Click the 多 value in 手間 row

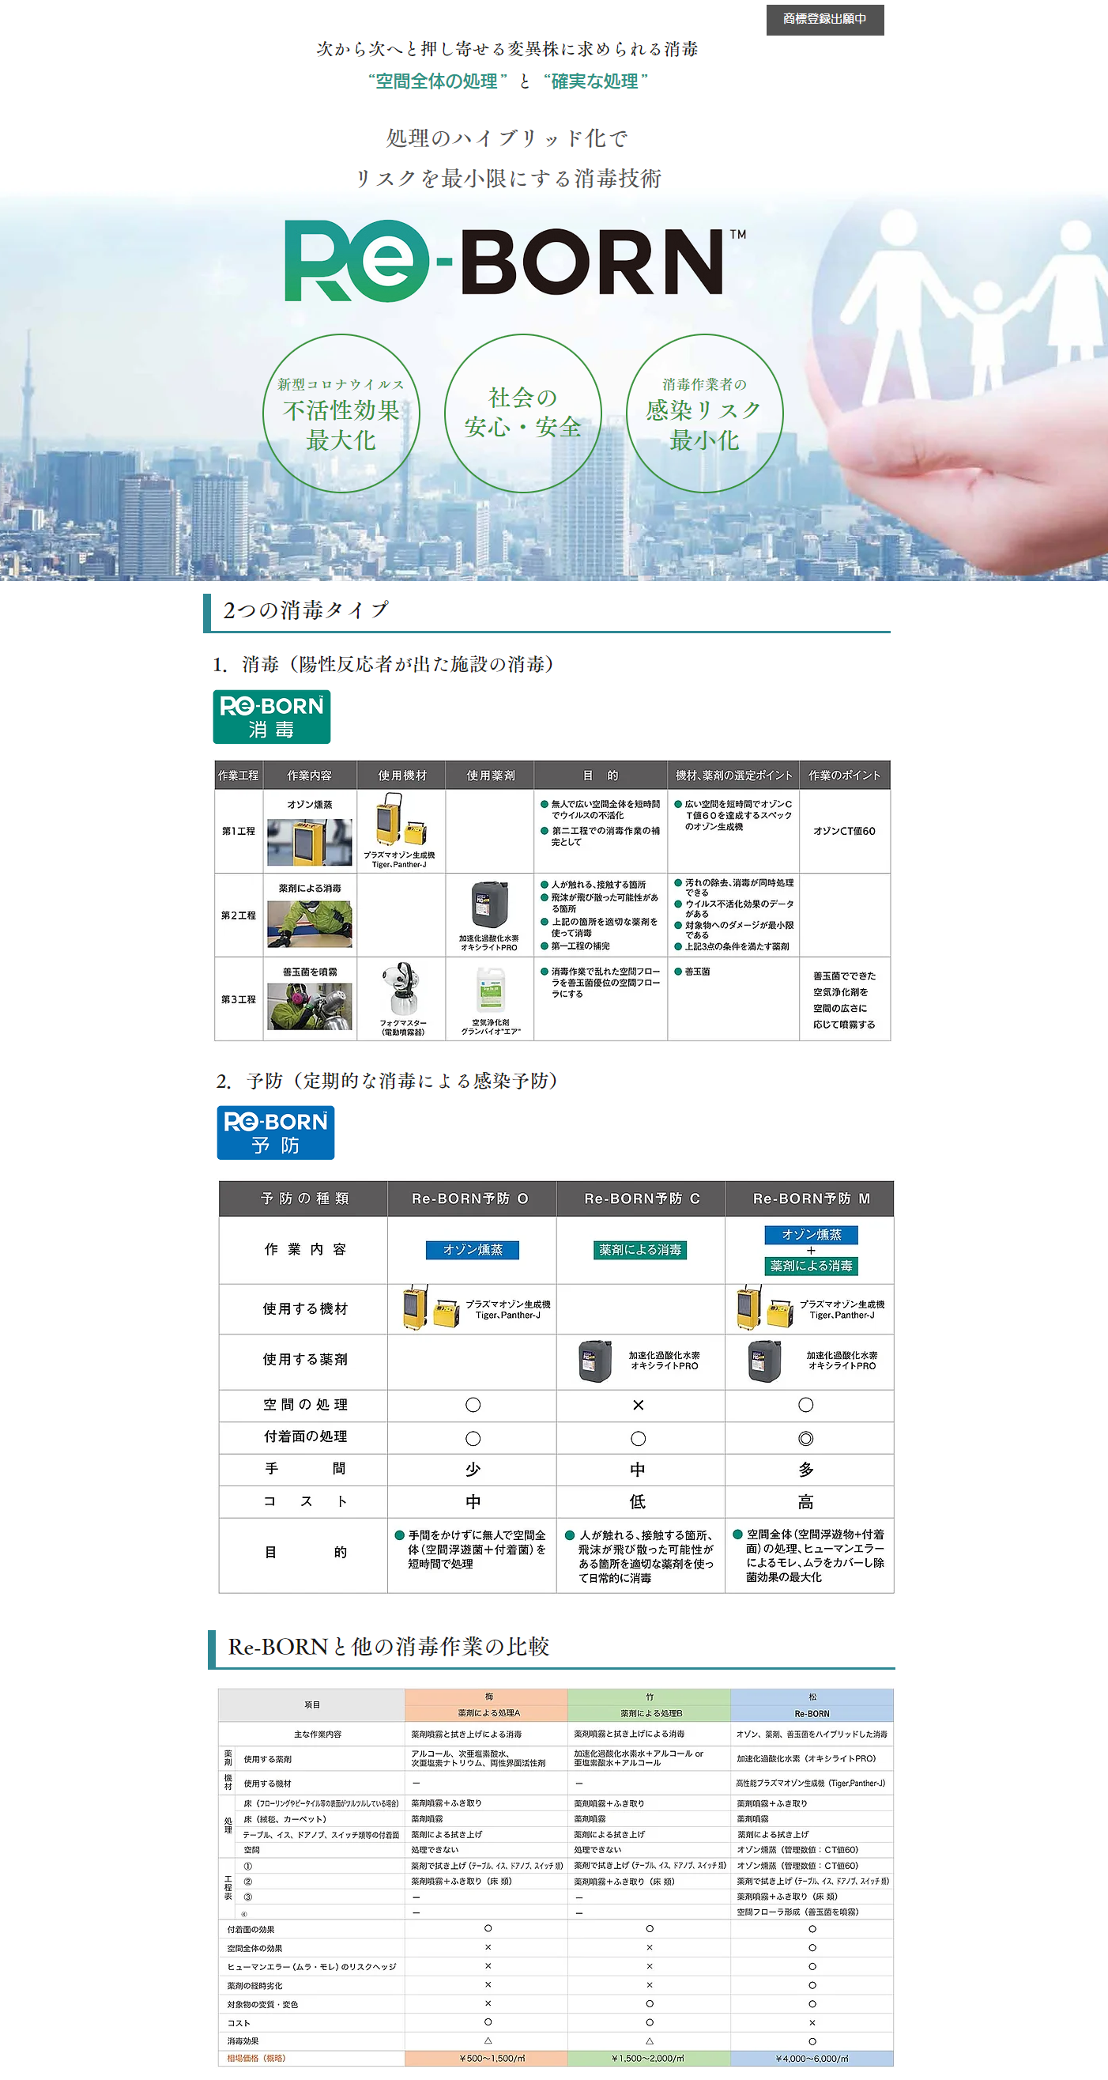pyautogui.click(x=805, y=1470)
